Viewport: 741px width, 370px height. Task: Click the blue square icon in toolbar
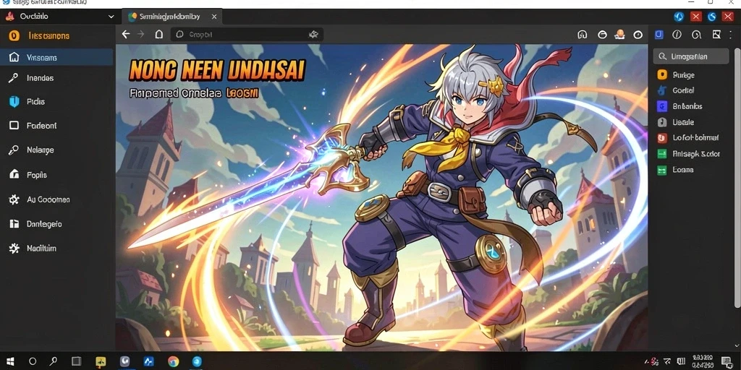pos(659,35)
